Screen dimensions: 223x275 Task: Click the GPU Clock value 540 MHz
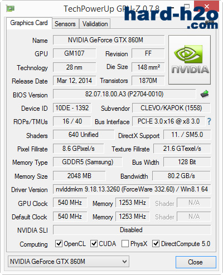(70, 203)
